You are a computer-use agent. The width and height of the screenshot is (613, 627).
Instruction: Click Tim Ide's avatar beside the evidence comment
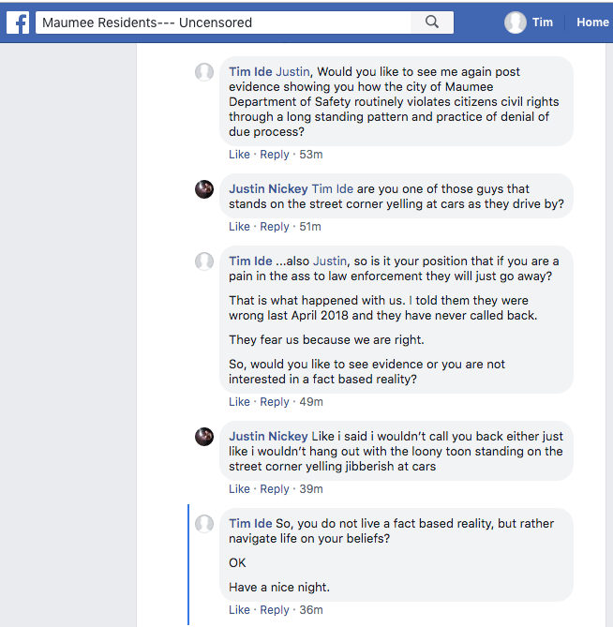tap(204, 72)
